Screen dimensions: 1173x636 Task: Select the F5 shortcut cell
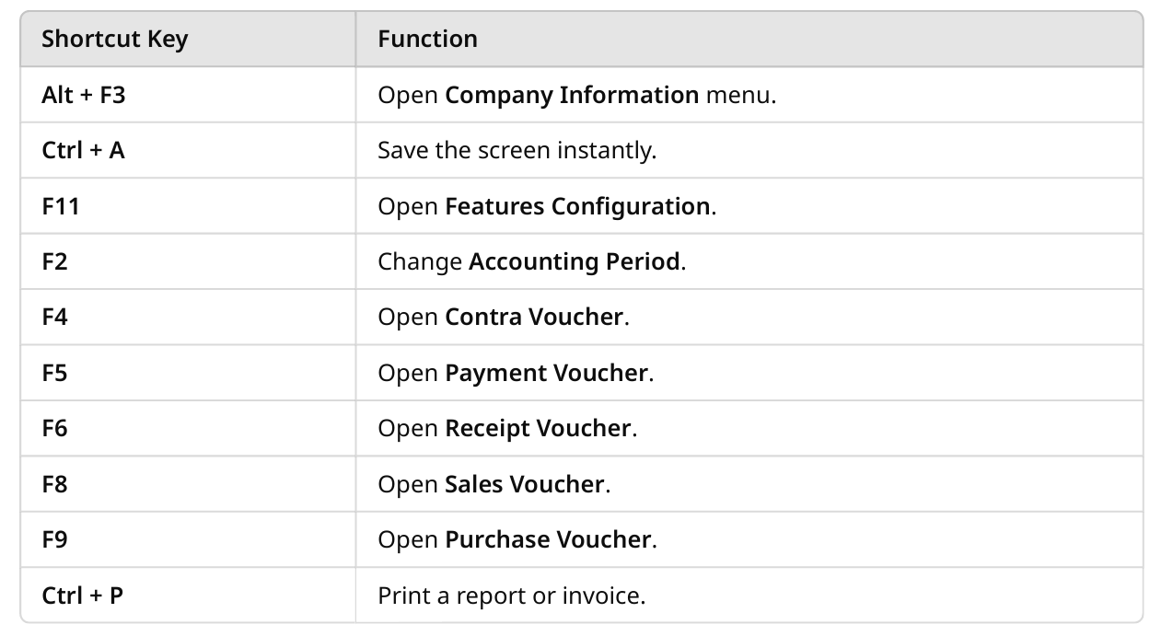188,373
